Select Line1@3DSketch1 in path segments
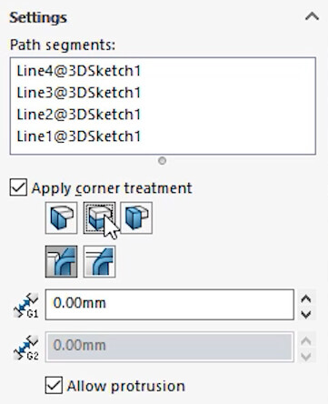The image size is (328, 404). (79, 136)
